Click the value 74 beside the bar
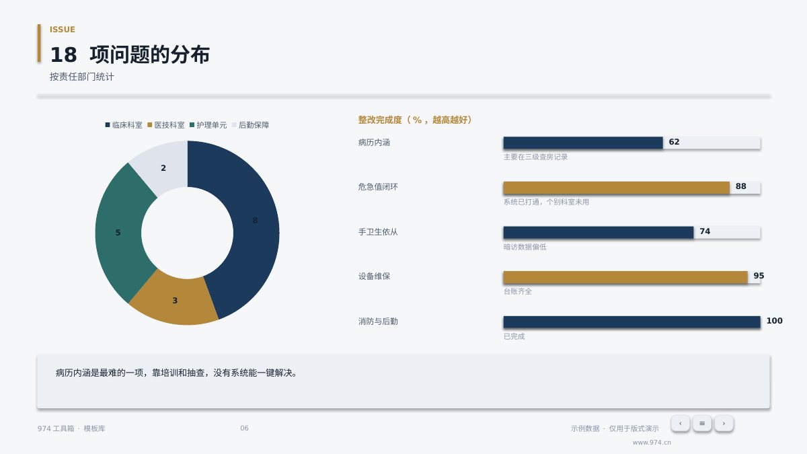Screen dimensions: 807x454 pyautogui.click(x=705, y=231)
